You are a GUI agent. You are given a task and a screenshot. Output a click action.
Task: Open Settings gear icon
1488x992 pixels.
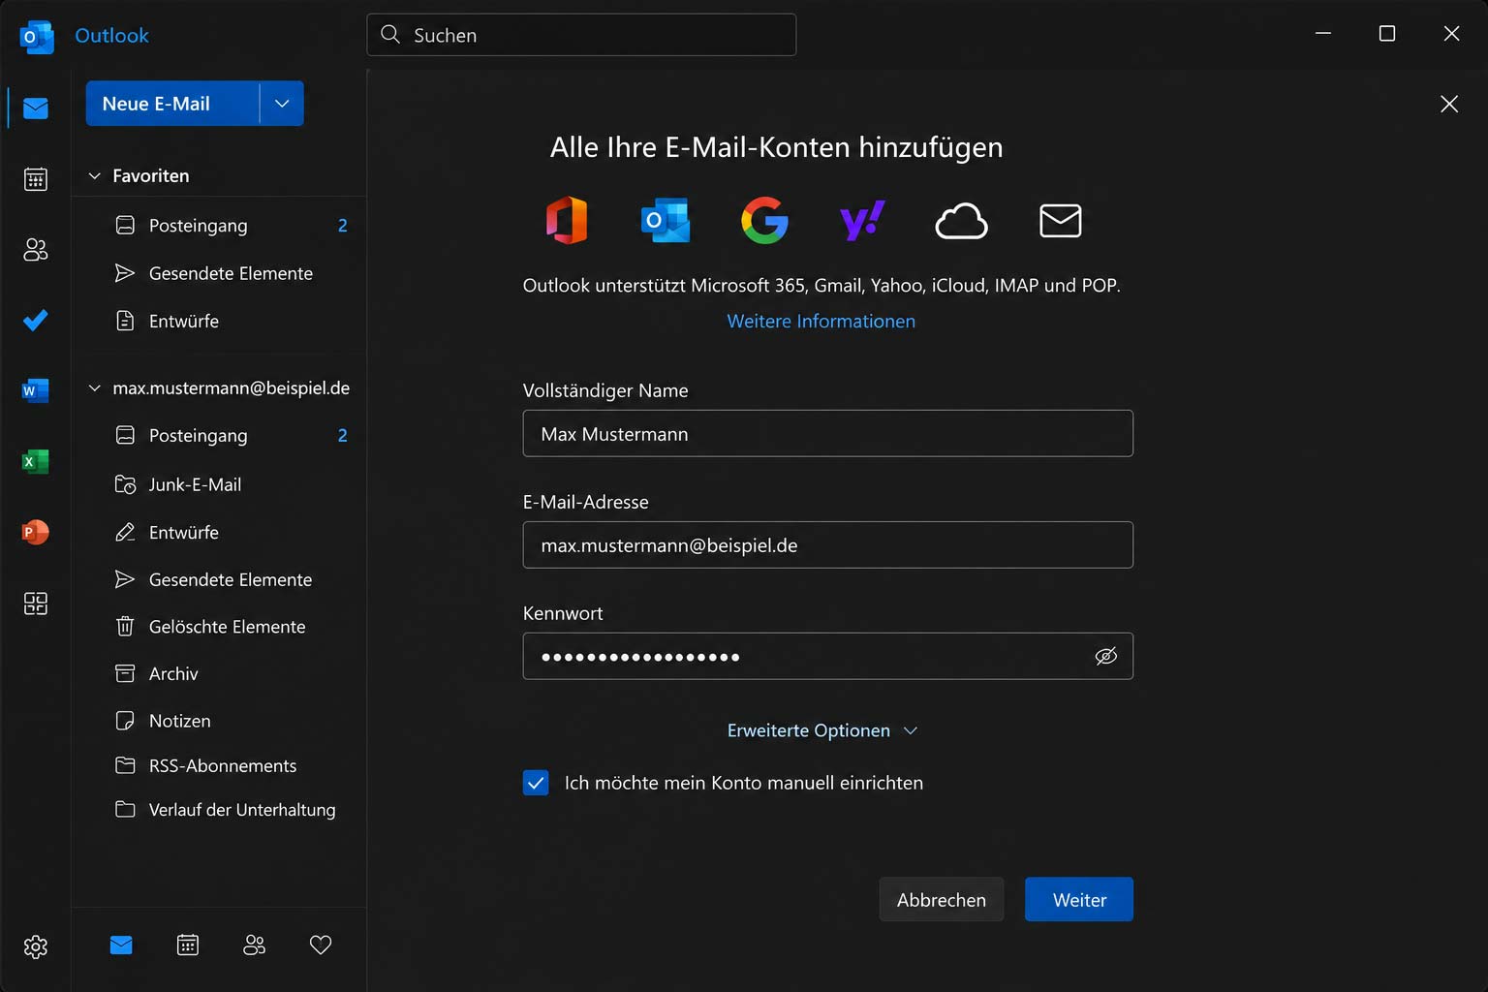pyautogui.click(x=36, y=946)
